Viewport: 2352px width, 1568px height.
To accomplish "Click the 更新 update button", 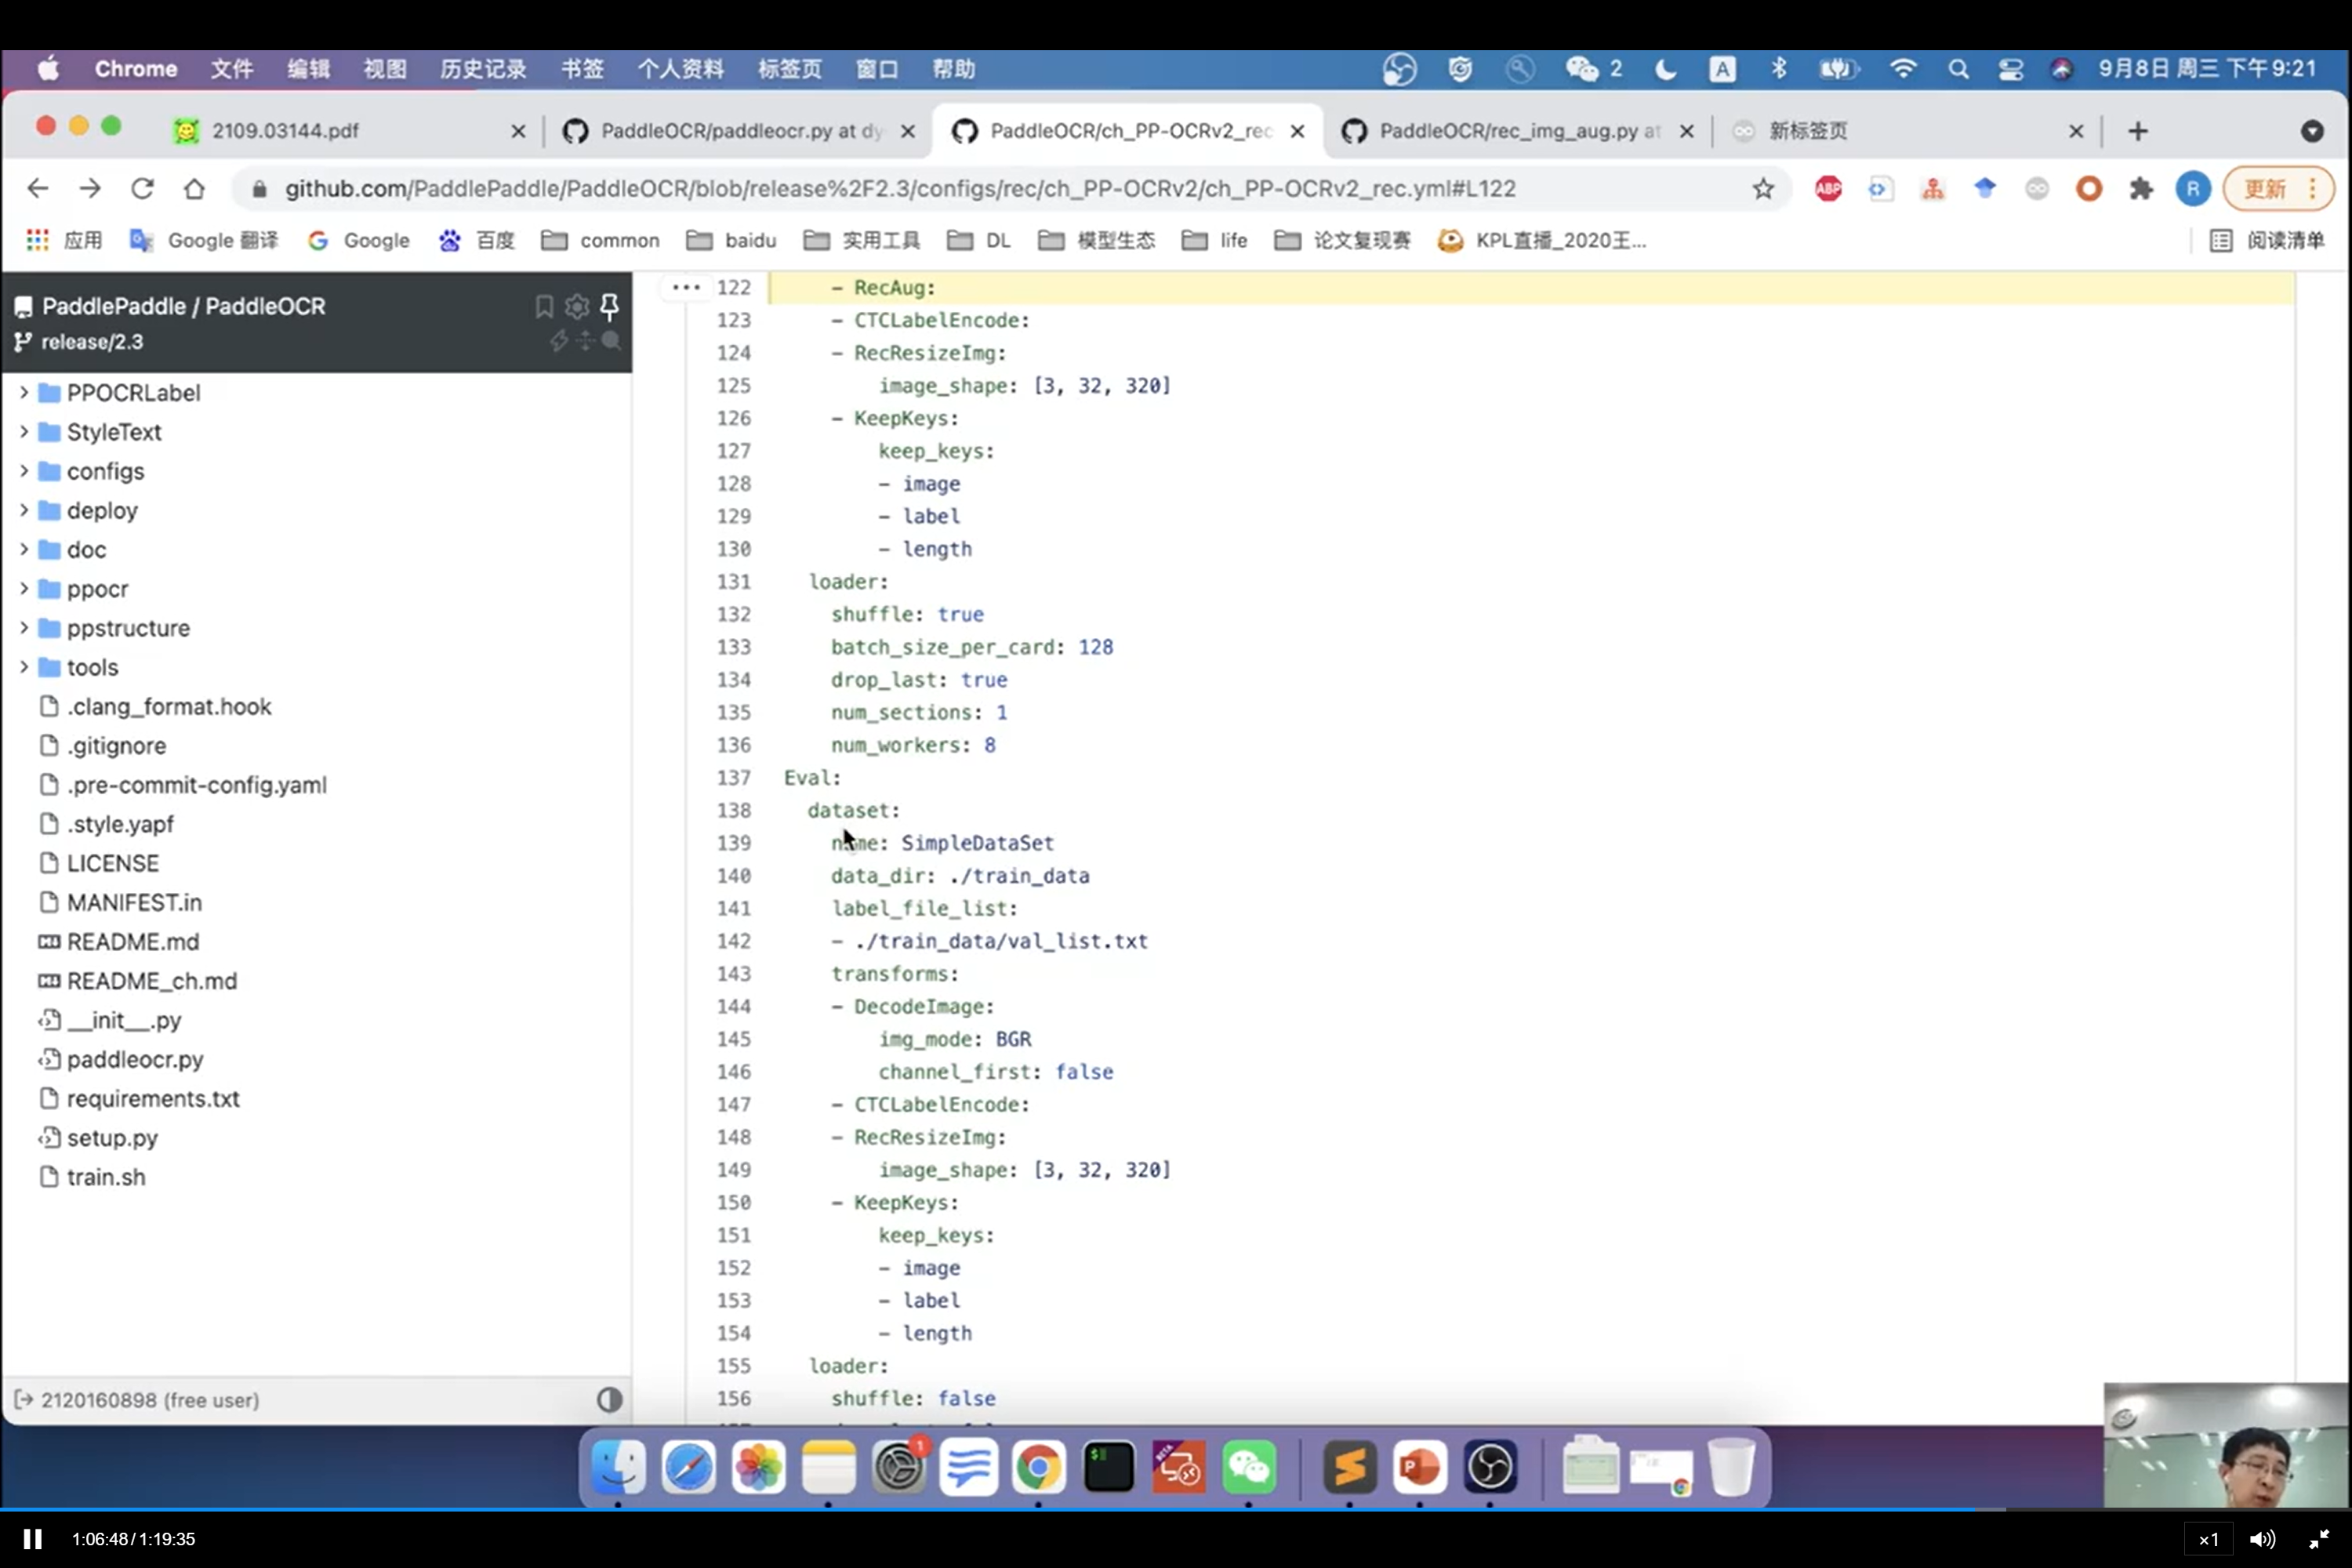I will pos(2265,189).
